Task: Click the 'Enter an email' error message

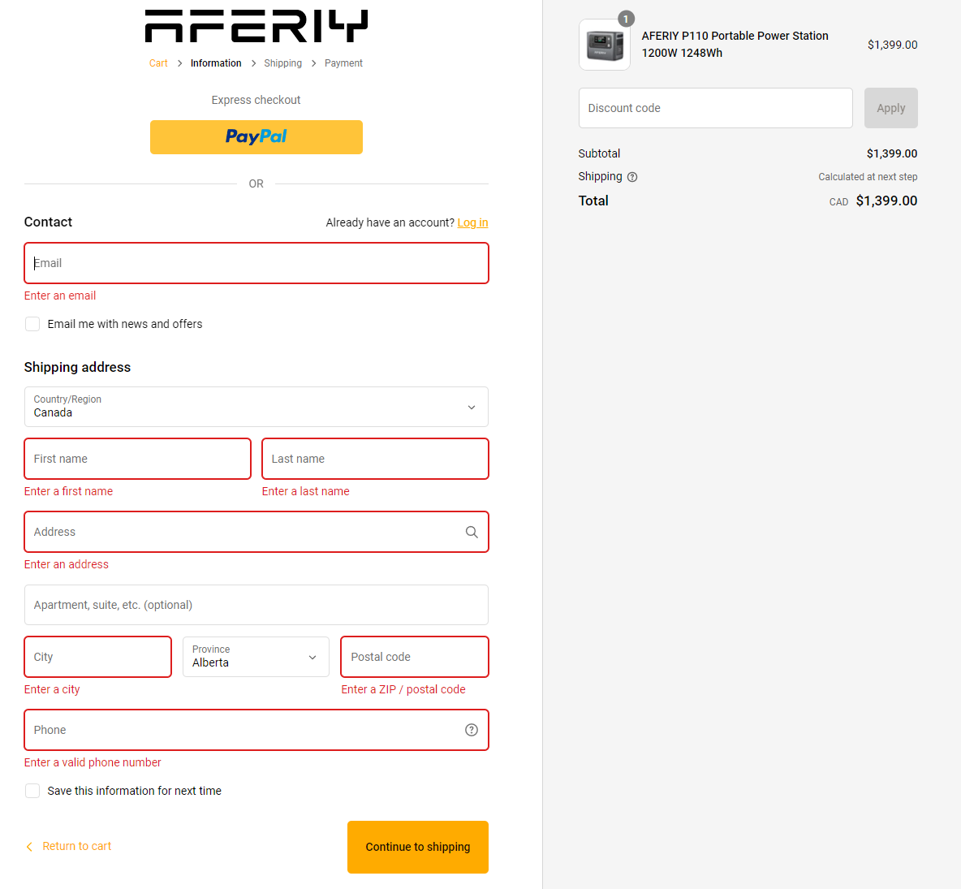Action: point(60,296)
